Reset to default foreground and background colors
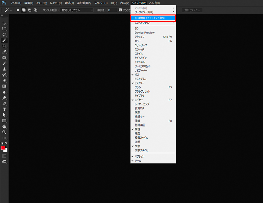The height and width of the screenshot is (203, 263). pos(2,143)
